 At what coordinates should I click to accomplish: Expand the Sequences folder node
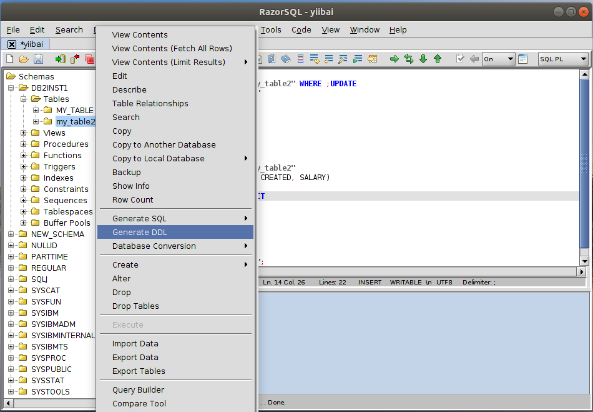point(24,200)
